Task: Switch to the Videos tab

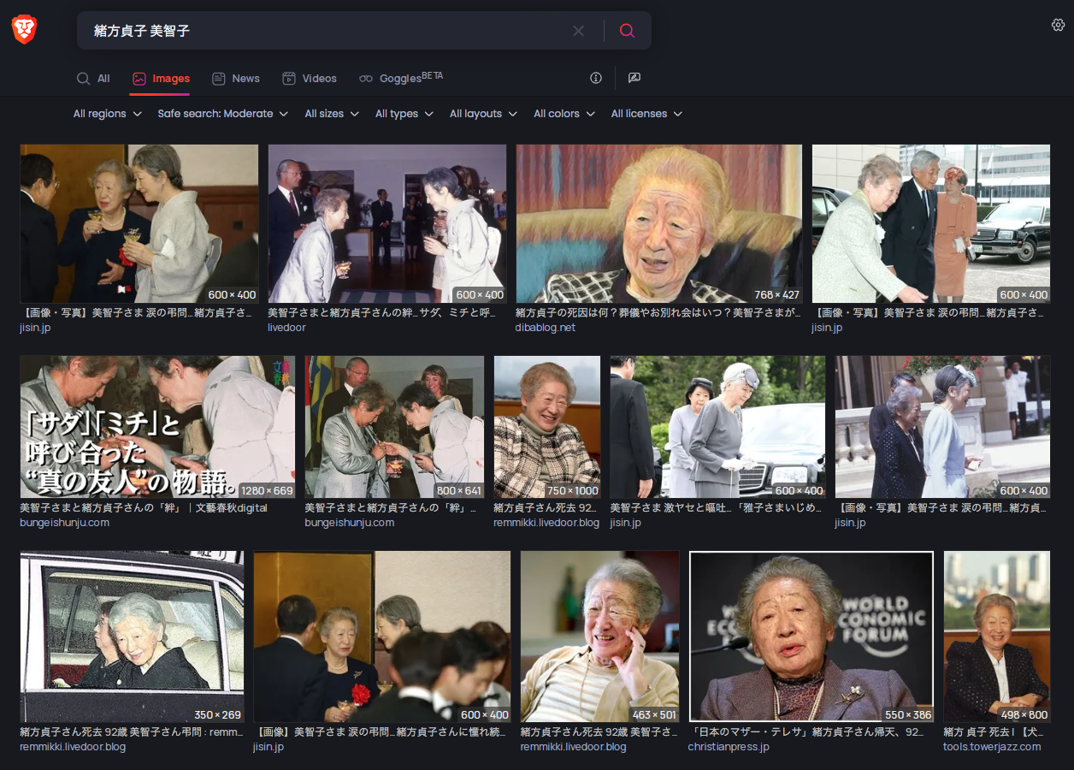Action: pos(310,79)
